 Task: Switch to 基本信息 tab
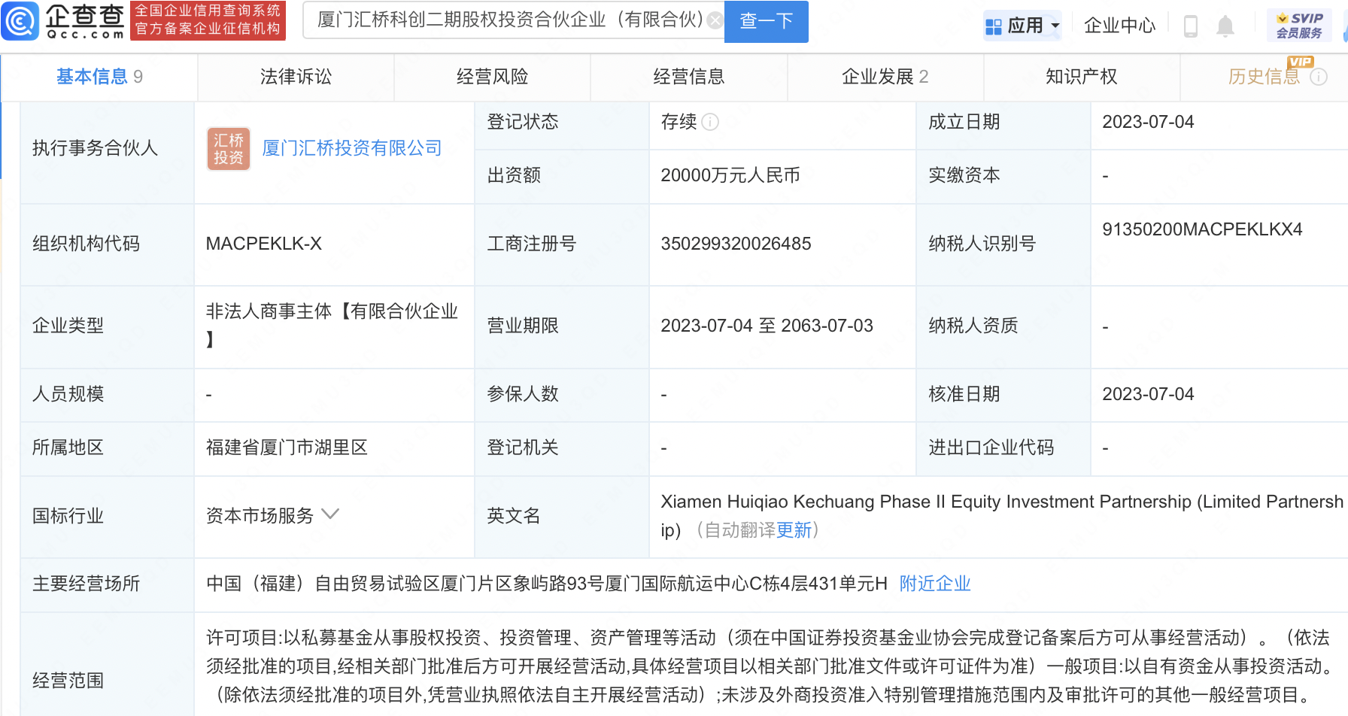[99, 77]
